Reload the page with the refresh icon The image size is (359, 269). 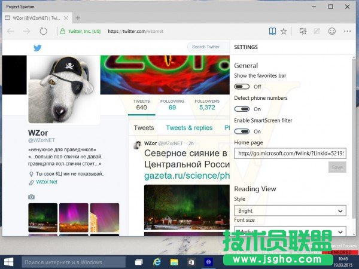tap(43, 31)
